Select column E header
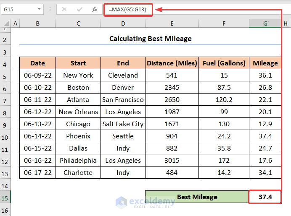 pos(172,23)
